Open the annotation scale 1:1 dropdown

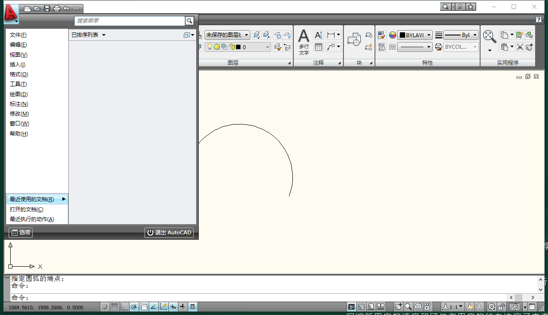click(x=452, y=307)
